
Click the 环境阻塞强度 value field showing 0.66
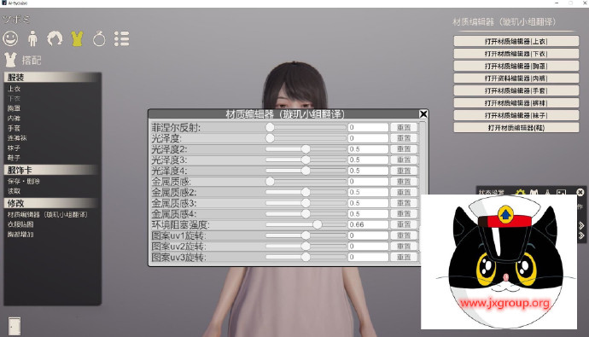coord(368,224)
